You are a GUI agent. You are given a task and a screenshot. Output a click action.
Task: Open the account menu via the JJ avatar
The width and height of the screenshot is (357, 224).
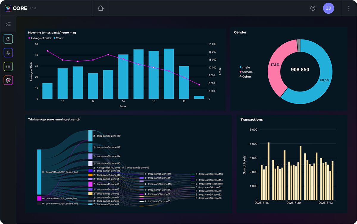click(329, 8)
